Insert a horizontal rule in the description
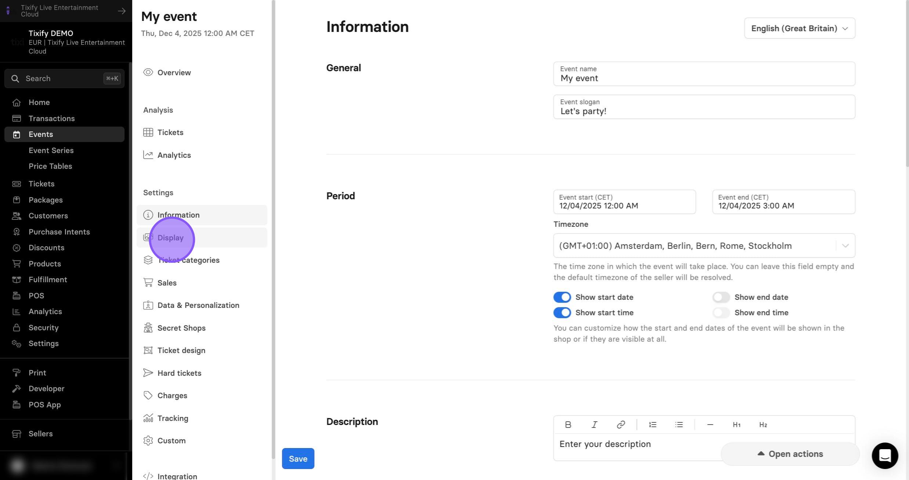 click(x=710, y=425)
